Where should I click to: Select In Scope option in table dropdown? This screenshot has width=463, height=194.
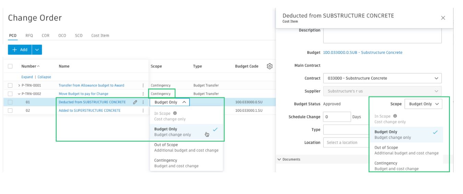coord(186,116)
